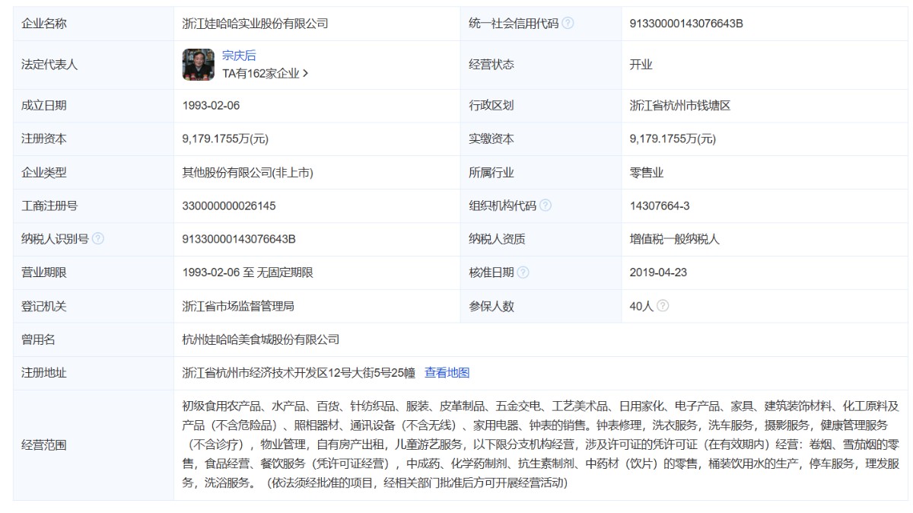Image resolution: width=913 pixels, height=513 pixels.
Task: Select the value 其他股份有限公司(非上市)
Action: pos(248,173)
